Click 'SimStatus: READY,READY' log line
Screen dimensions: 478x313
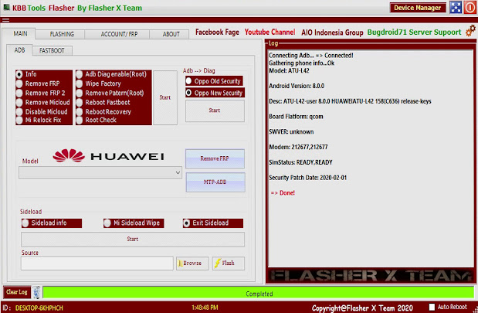(300, 162)
